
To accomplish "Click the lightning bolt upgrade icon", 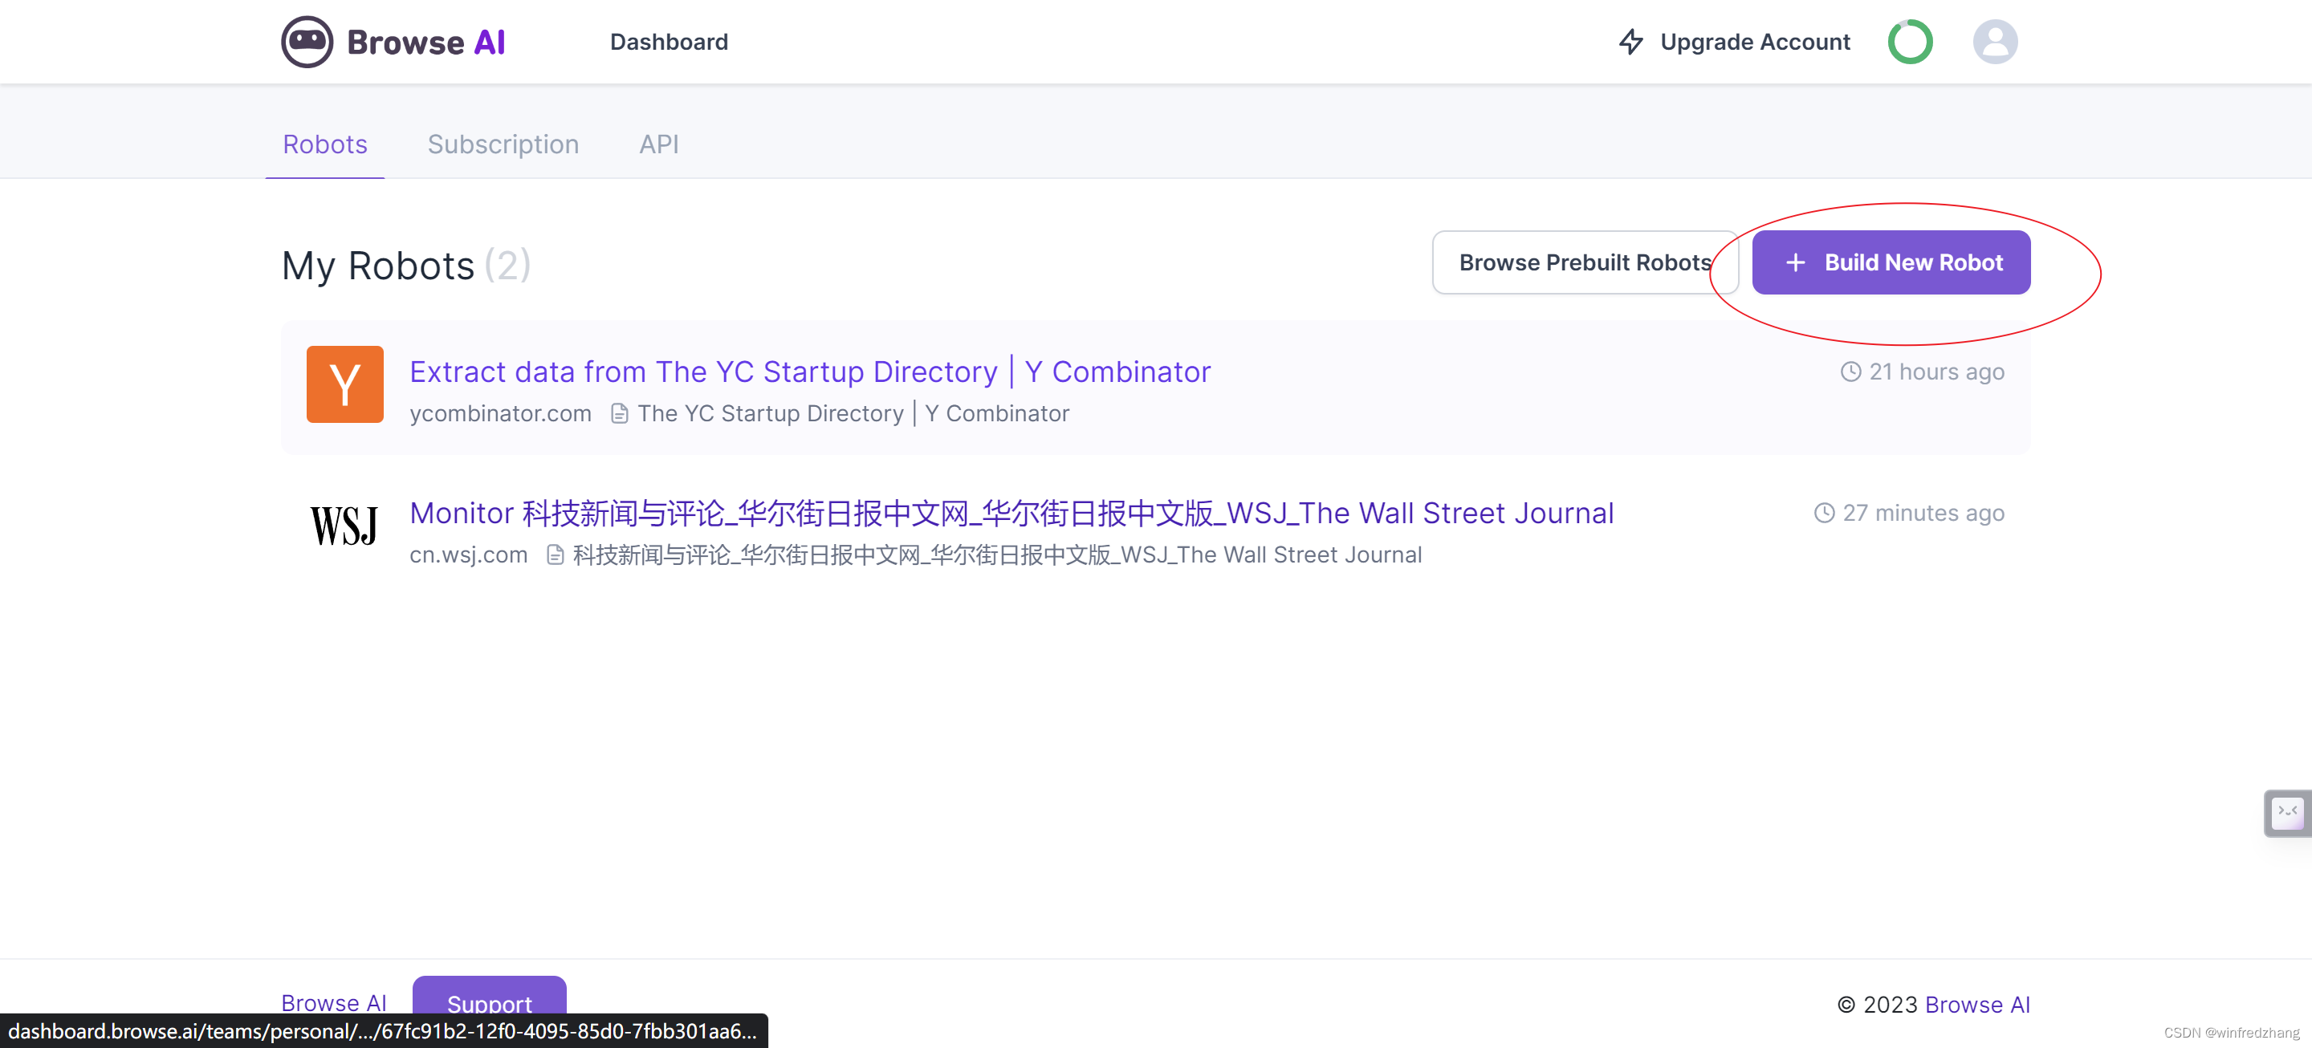I will [x=1630, y=41].
